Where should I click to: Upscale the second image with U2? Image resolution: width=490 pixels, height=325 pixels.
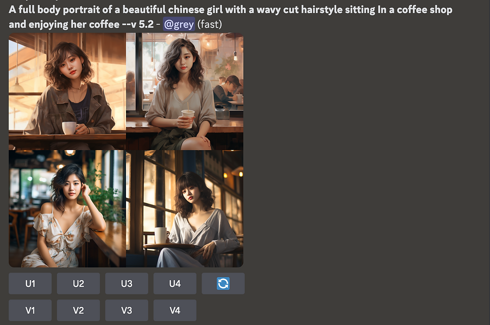point(78,283)
